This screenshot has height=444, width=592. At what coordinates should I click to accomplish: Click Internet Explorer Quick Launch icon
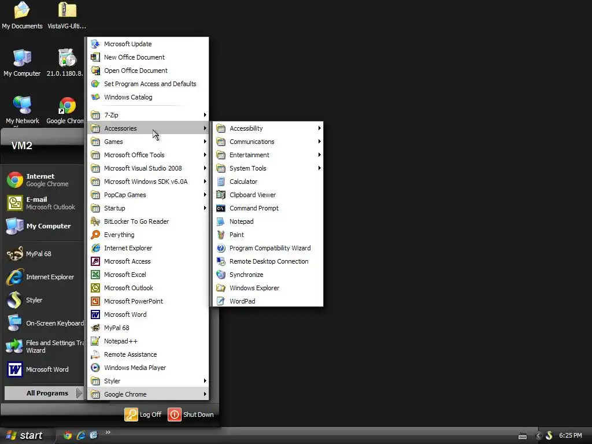tap(81, 435)
